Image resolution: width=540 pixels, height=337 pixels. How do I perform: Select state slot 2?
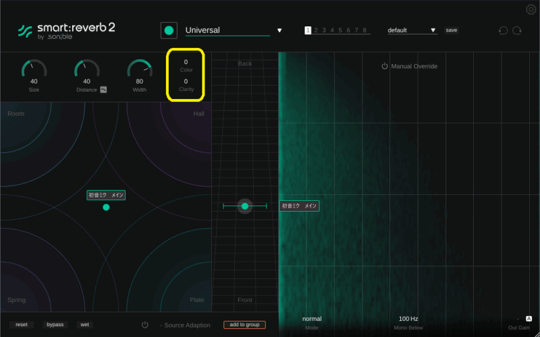point(316,30)
